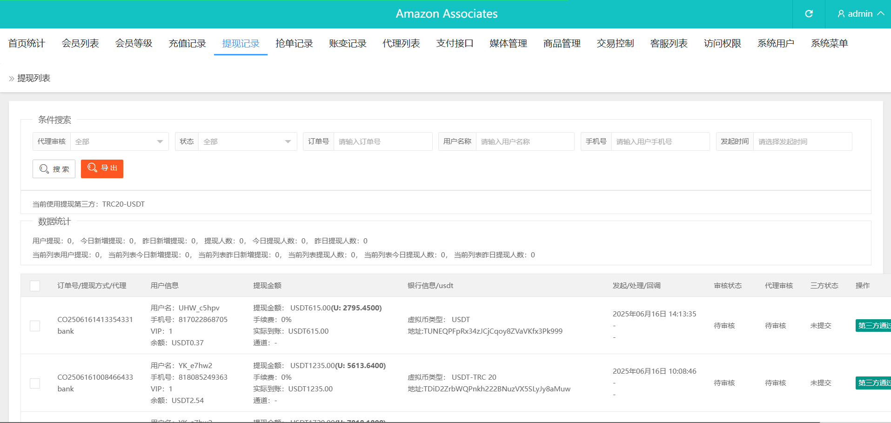Focus the 订单号 input field
This screenshot has width=891, height=423.
click(x=382, y=141)
